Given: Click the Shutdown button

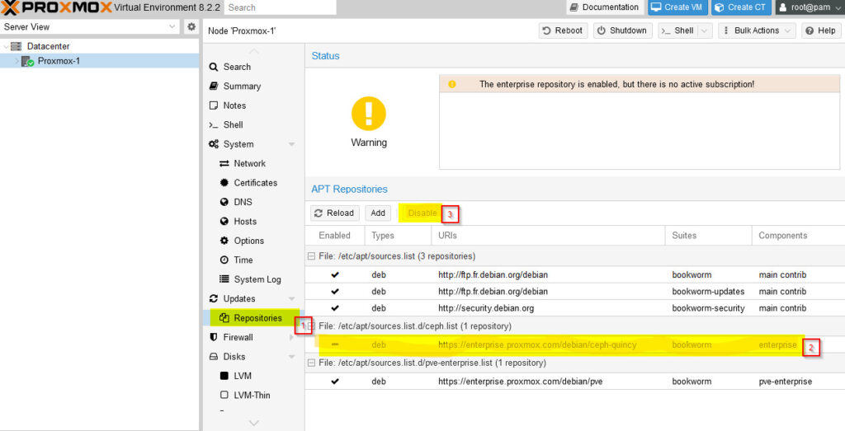Looking at the screenshot, I should pyautogui.click(x=623, y=30).
